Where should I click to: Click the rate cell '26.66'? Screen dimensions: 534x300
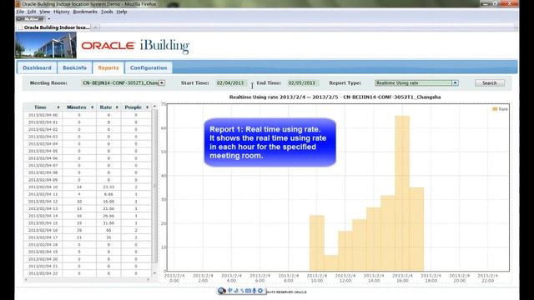[x=108, y=216]
